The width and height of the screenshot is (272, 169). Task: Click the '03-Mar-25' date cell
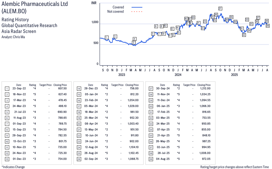tap(163, 118)
